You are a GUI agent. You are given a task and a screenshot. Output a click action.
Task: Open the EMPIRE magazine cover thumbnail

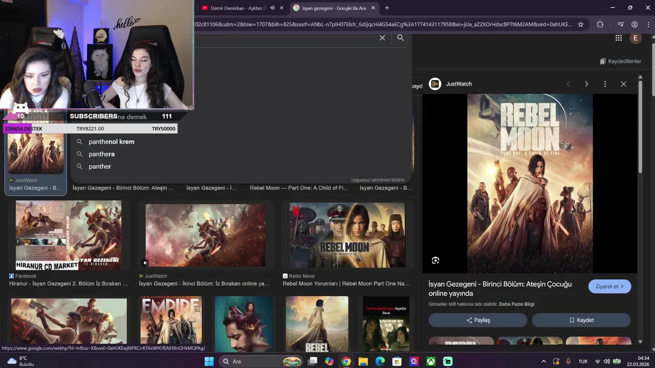click(171, 320)
